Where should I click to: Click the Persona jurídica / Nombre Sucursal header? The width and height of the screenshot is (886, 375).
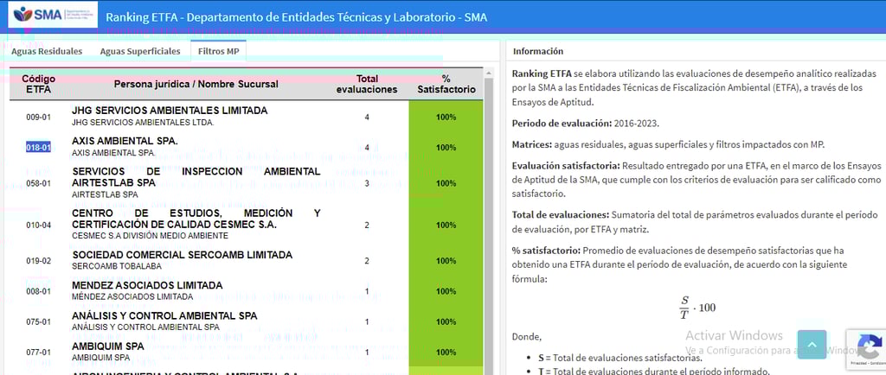[196, 84]
